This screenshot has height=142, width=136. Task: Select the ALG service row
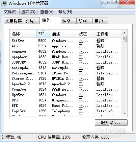coord(65,46)
